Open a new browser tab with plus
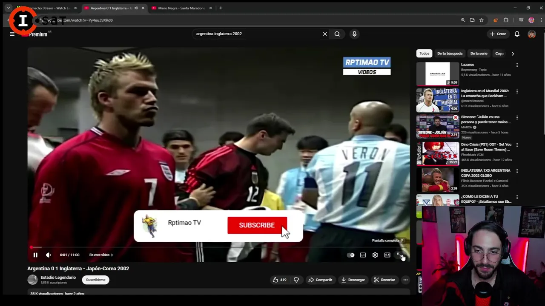 pos(221,8)
